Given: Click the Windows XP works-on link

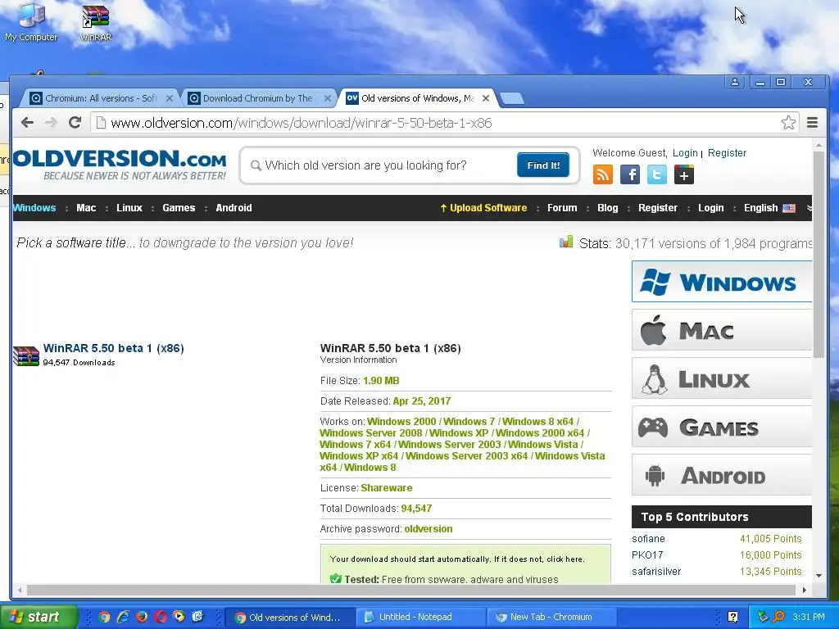Looking at the screenshot, I should (x=459, y=433).
